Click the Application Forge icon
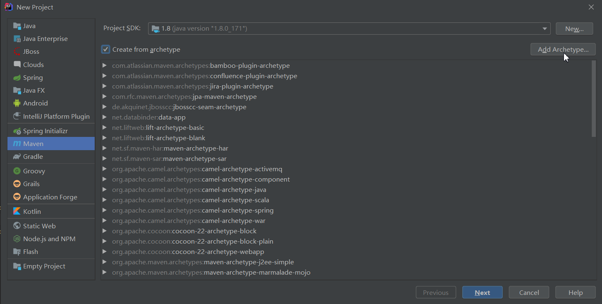602x304 pixels. point(17,197)
